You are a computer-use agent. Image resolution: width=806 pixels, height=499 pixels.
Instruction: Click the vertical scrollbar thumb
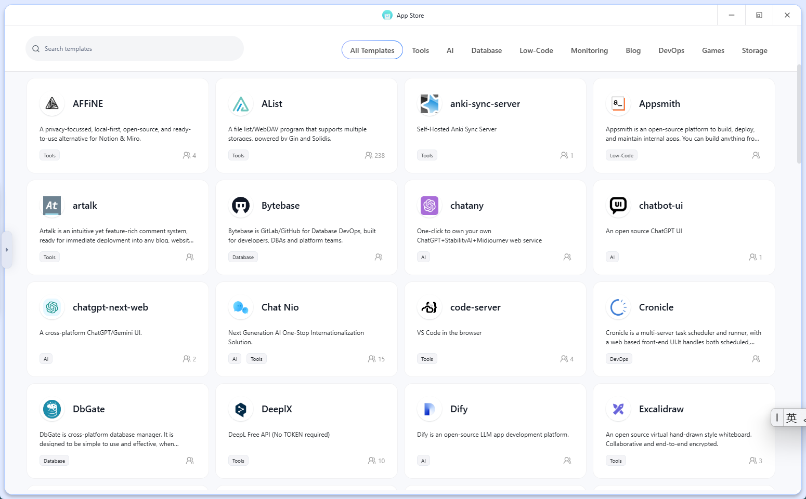tap(799, 114)
